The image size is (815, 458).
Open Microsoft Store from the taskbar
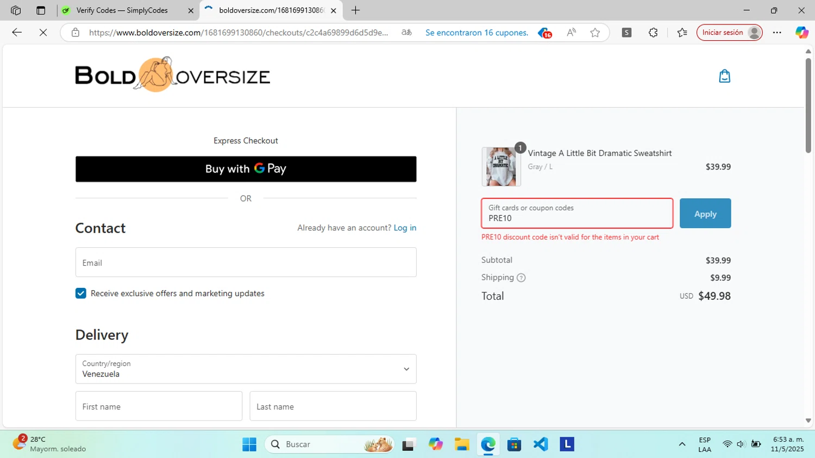pyautogui.click(x=514, y=444)
